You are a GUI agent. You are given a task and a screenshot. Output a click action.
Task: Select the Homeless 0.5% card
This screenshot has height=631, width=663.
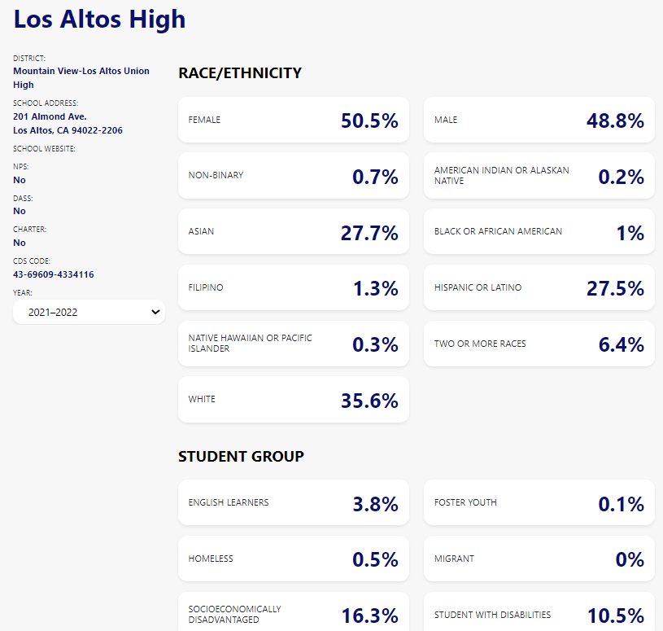click(x=293, y=559)
